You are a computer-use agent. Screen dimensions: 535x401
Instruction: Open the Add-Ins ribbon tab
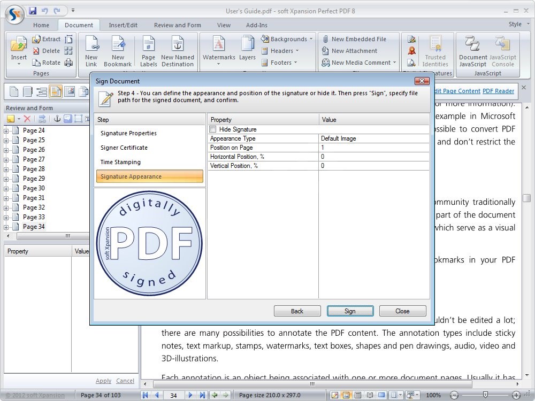tap(257, 25)
